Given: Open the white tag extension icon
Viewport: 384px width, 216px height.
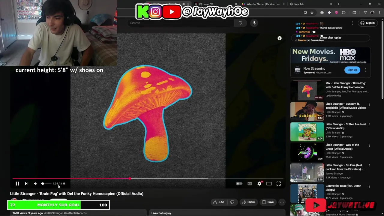Looking at the screenshot, I should pyautogui.click(x=329, y=13).
